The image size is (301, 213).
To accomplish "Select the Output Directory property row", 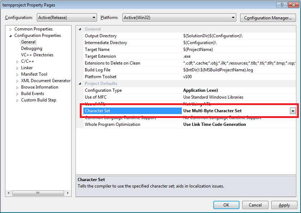I will [x=101, y=36].
